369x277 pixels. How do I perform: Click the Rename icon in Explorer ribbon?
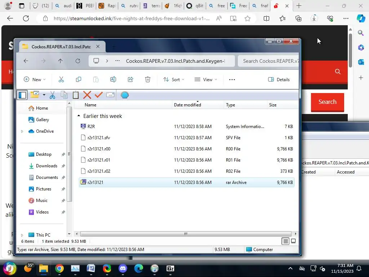113,80
